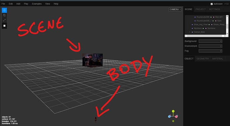The height and width of the screenshot is (126, 230).
Task: Switch to the GEOMETRY tab
Action: pyautogui.click(x=203, y=59)
